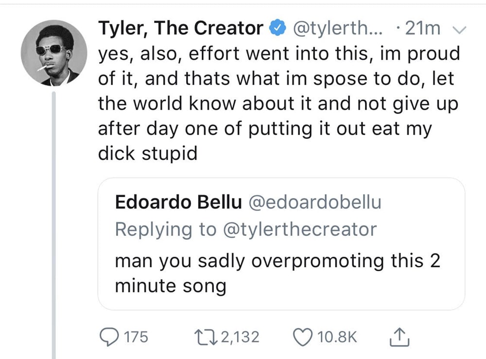Click the "Replying to @tylerthecreator" line
Viewport: 486px width, 359px height.
click(245, 229)
